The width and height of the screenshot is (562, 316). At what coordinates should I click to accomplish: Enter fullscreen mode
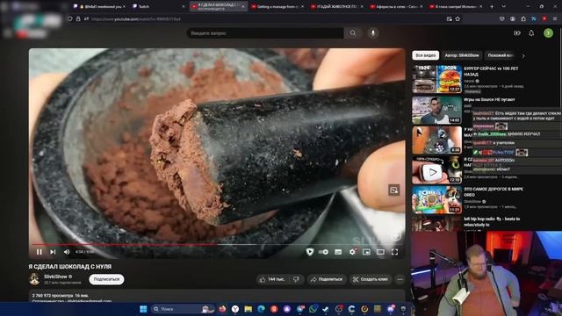tap(394, 252)
